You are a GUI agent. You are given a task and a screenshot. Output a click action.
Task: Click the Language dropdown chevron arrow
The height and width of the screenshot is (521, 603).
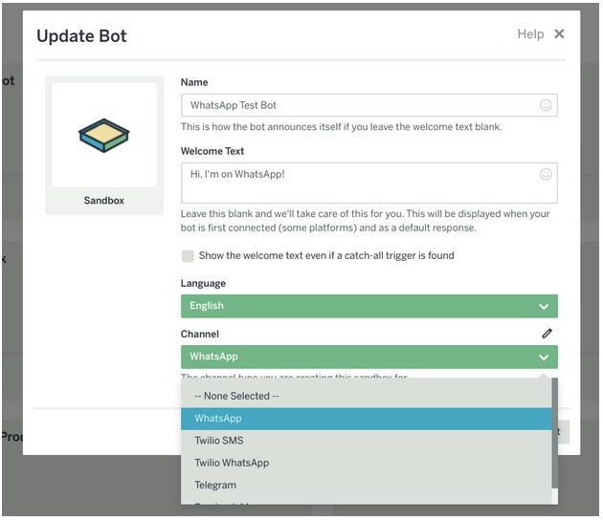544,307
